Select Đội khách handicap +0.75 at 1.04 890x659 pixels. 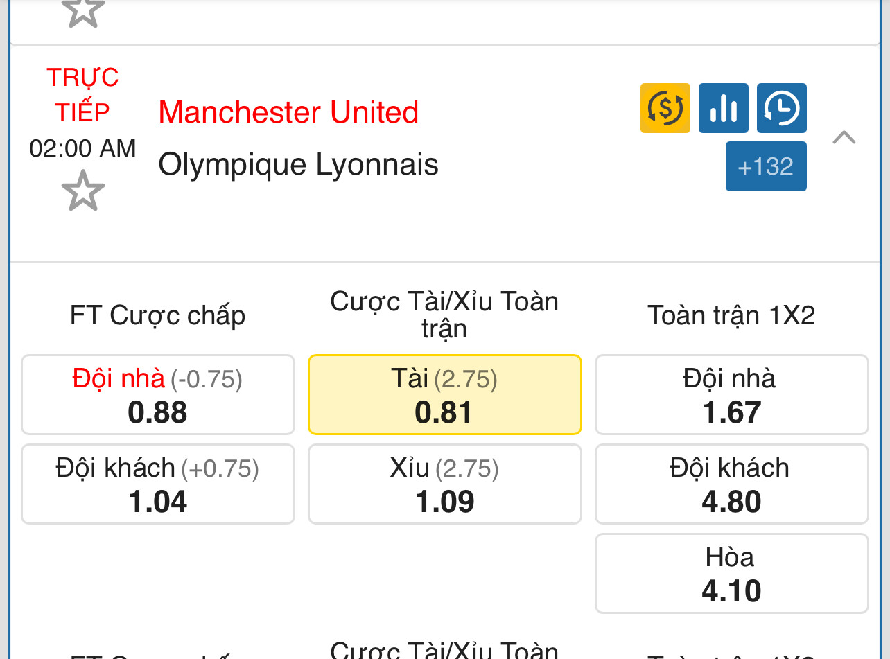pos(158,484)
